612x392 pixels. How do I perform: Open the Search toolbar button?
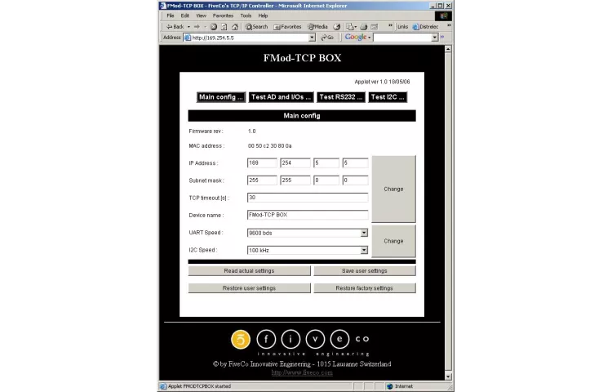click(x=256, y=26)
